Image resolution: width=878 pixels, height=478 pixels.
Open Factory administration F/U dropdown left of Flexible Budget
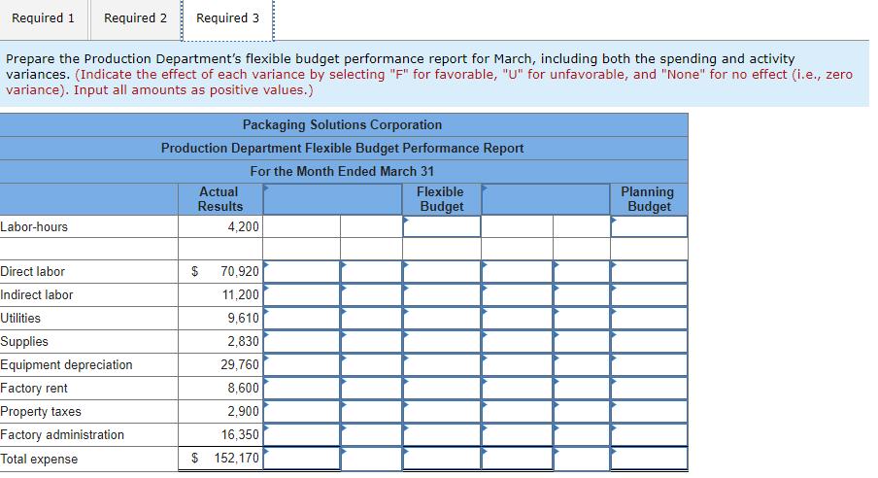[x=371, y=435]
